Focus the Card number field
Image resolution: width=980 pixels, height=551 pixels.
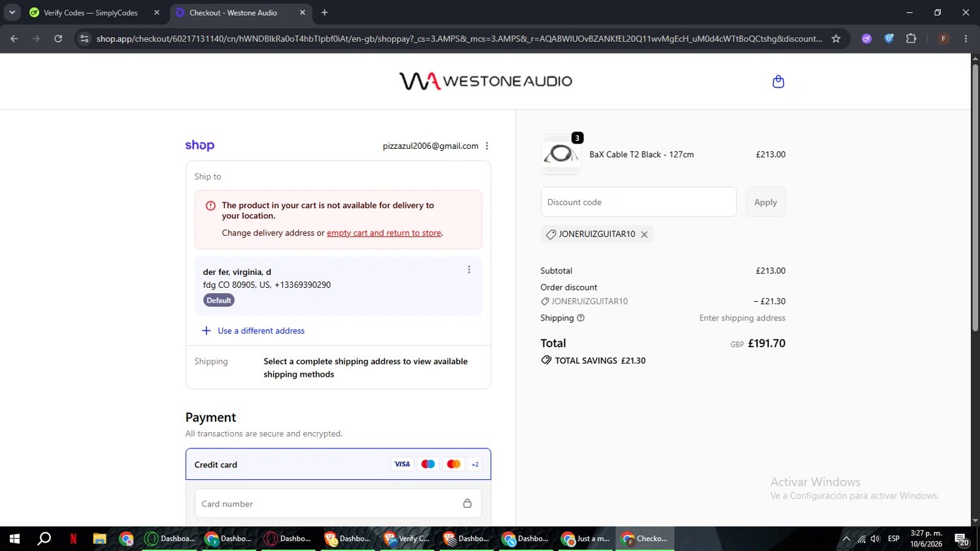[x=338, y=503]
